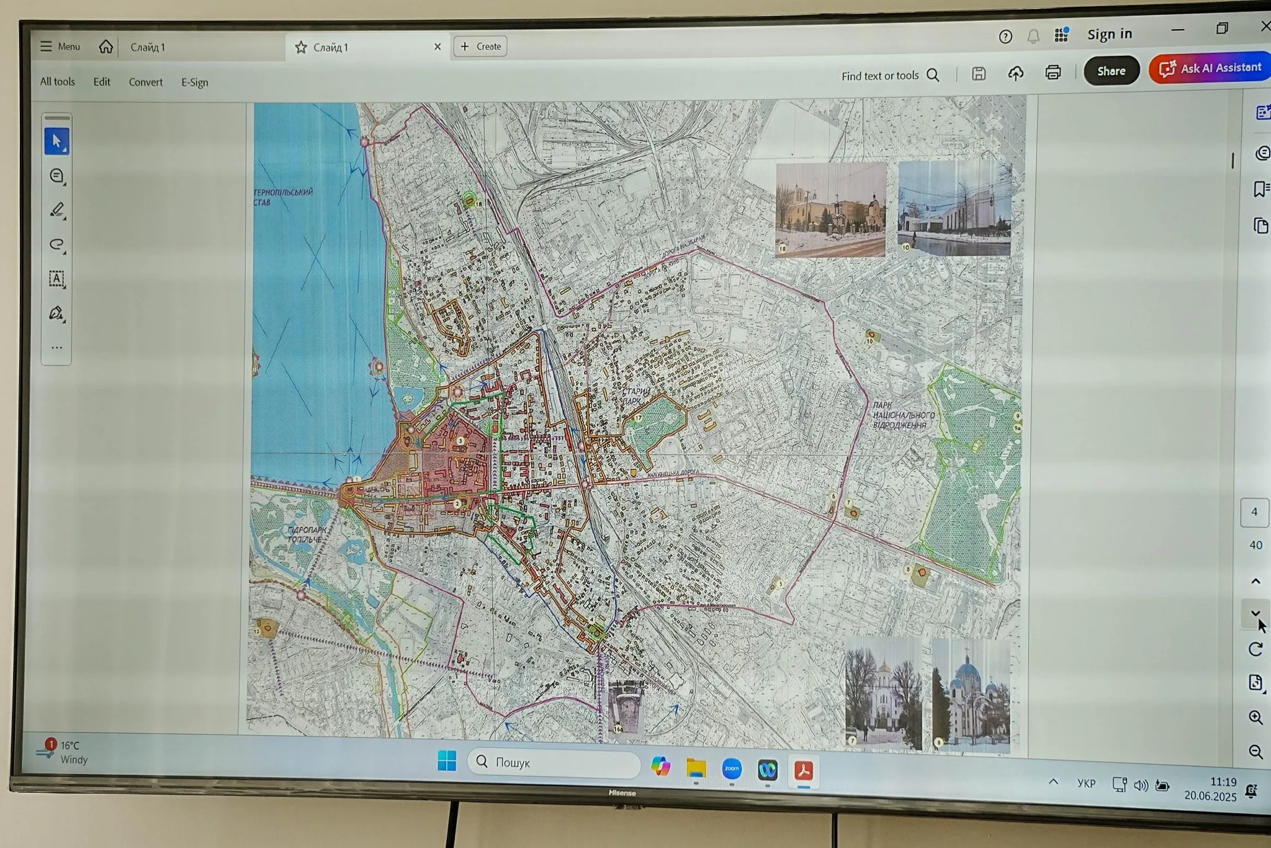Open the bookmarks panel icon
Screen dimensions: 1271x848
point(1261,189)
